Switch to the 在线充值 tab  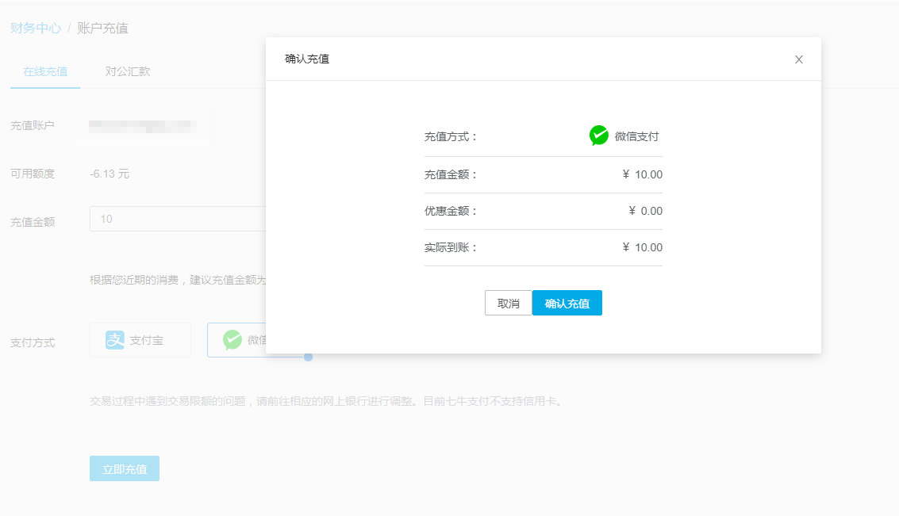click(45, 71)
